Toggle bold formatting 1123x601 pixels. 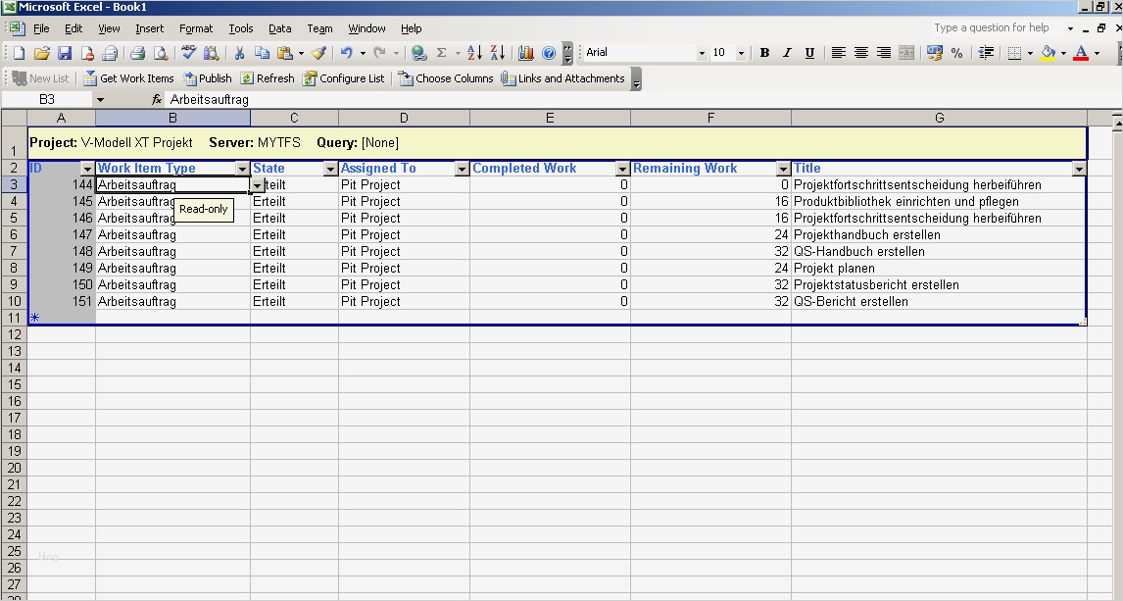point(764,53)
